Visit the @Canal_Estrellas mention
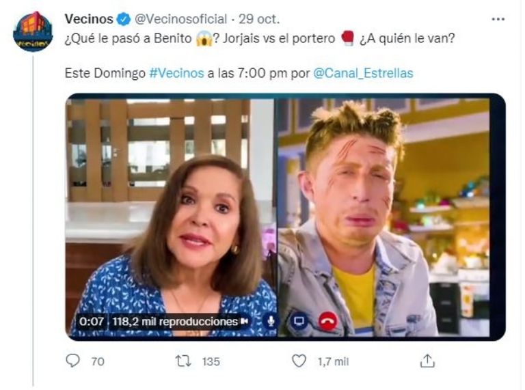This screenshot has height=390, width=525. (x=363, y=72)
